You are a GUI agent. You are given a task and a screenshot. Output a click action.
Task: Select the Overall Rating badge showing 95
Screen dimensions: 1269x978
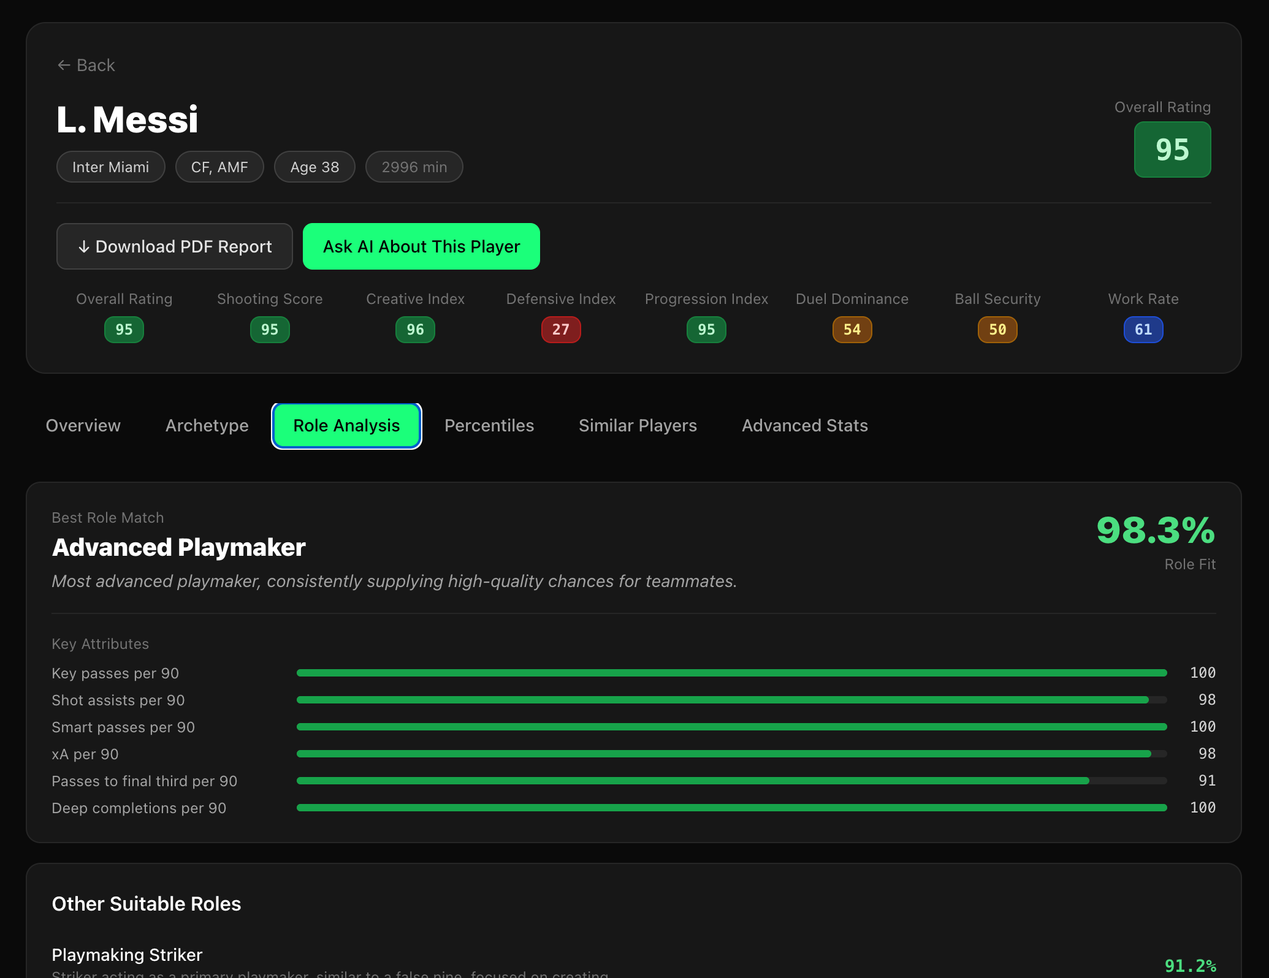pos(124,329)
